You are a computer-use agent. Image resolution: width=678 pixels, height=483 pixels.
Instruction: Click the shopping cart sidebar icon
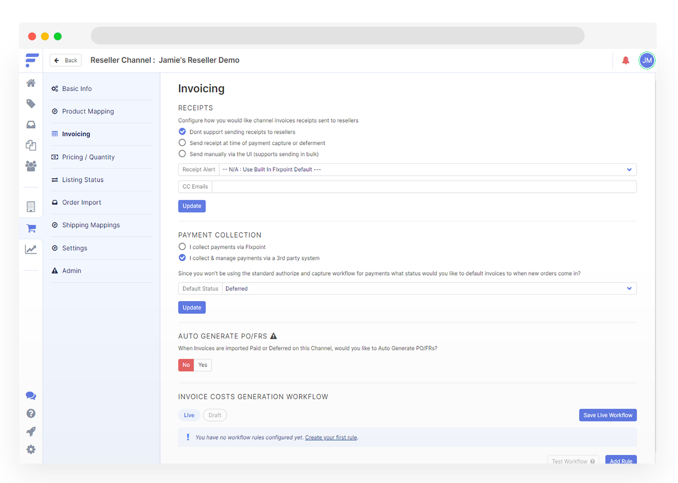31,229
